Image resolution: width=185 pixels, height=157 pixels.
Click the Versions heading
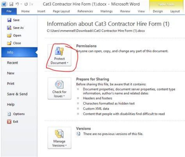pos(84,129)
